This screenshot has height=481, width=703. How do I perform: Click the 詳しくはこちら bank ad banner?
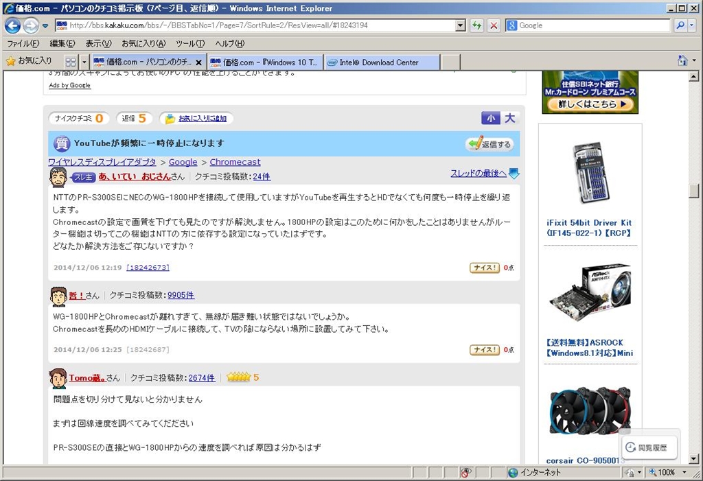(x=590, y=104)
